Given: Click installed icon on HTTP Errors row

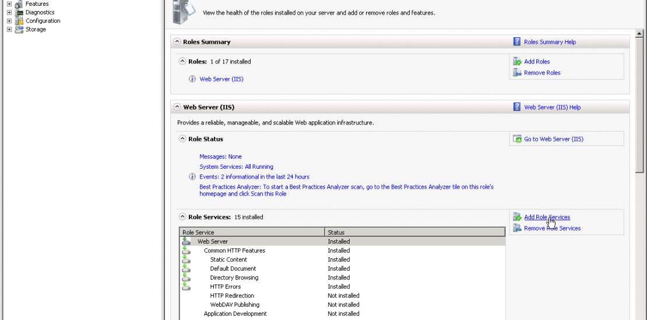Looking at the screenshot, I should [x=186, y=287].
